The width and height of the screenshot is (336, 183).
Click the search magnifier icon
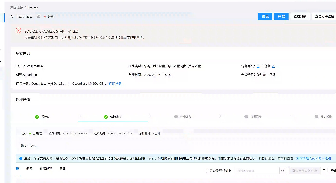283,171
